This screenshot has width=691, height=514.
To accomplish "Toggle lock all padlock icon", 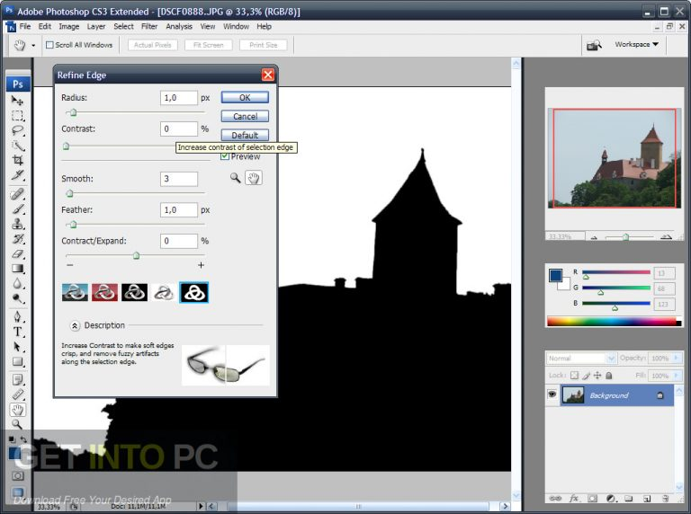I will click(608, 376).
